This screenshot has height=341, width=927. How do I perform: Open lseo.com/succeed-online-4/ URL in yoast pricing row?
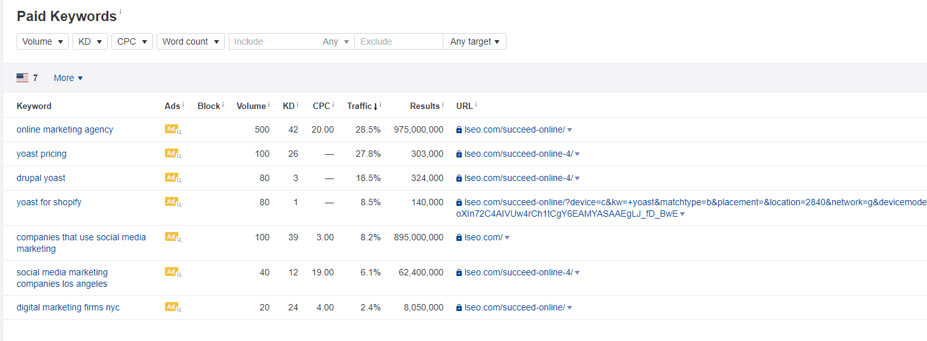[519, 154]
